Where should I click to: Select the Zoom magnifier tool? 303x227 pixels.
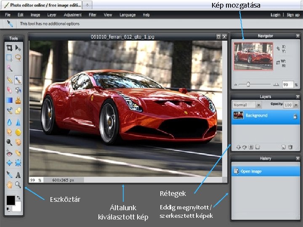tap(18, 185)
